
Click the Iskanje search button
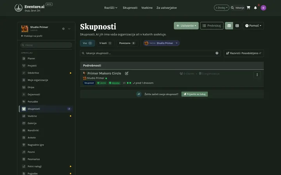tap(237, 8)
